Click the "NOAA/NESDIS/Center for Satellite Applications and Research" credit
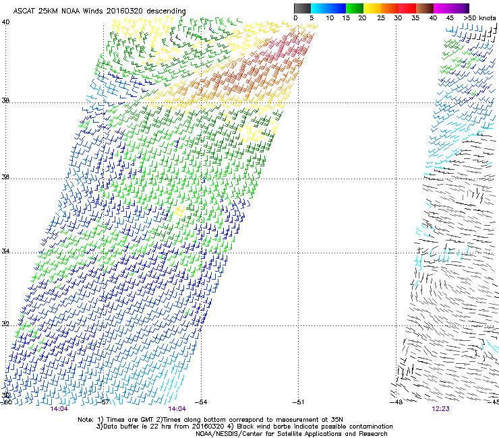Image resolution: width=499 pixels, height=438 pixels. point(291,433)
